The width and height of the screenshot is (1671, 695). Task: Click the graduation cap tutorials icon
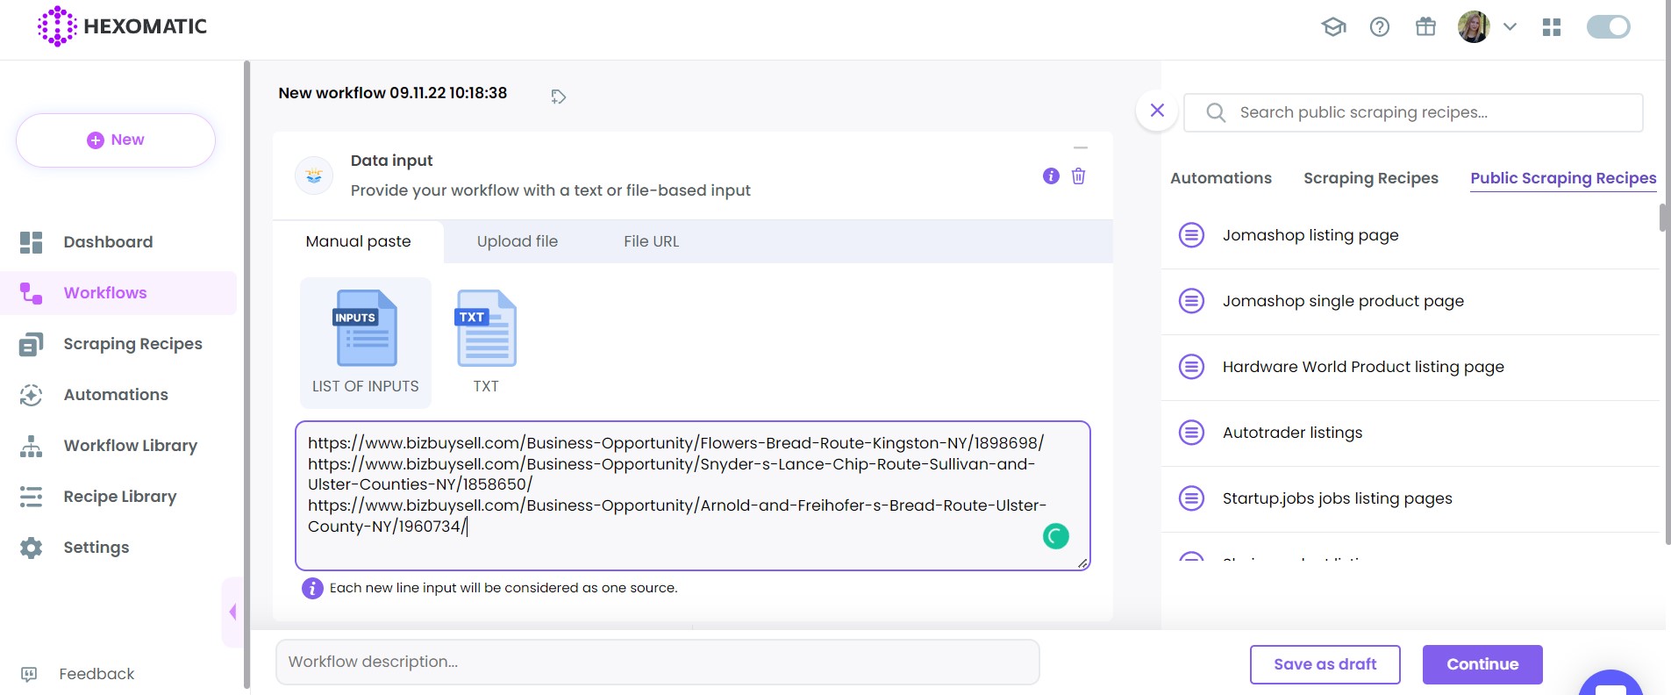[1333, 27]
